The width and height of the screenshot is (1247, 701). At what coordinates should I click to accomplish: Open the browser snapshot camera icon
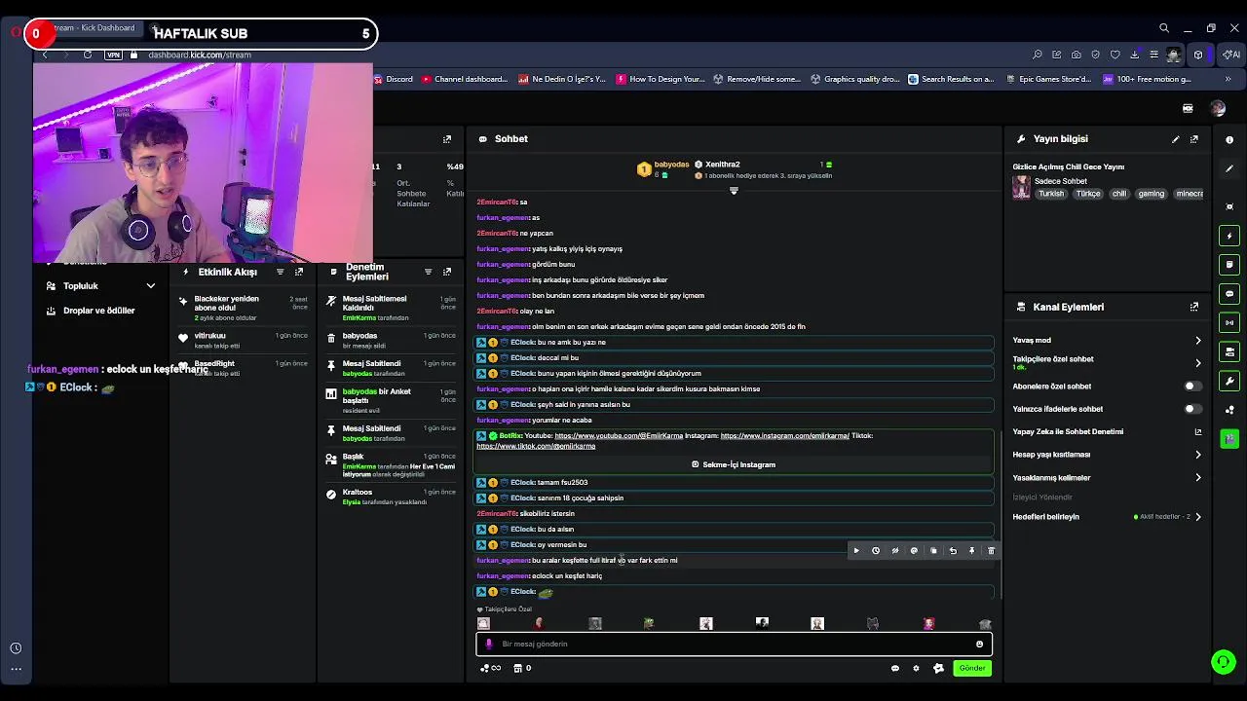click(1077, 55)
